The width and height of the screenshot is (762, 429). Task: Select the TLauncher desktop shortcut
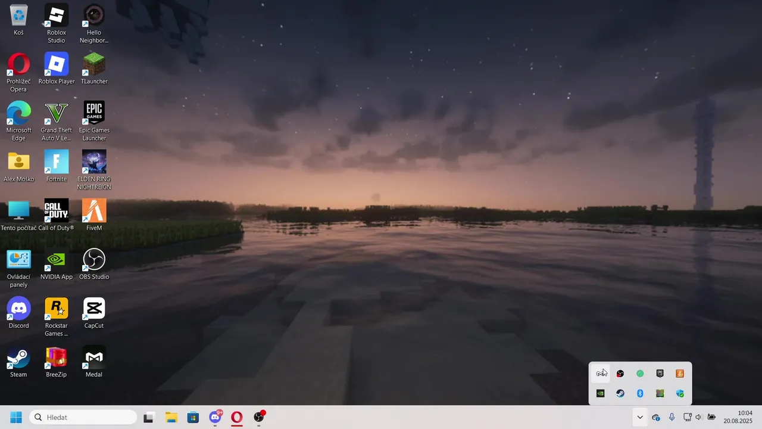coord(94,69)
